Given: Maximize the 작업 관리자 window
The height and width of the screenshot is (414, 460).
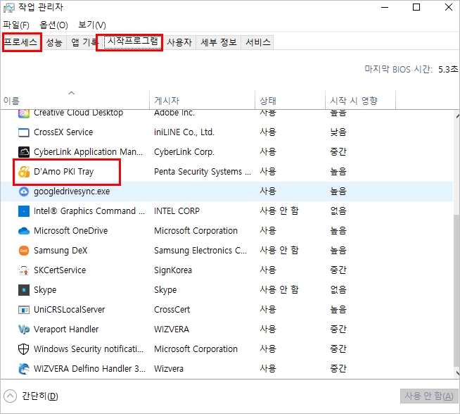Looking at the screenshot, I should pyautogui.click(x=416, y=7).
